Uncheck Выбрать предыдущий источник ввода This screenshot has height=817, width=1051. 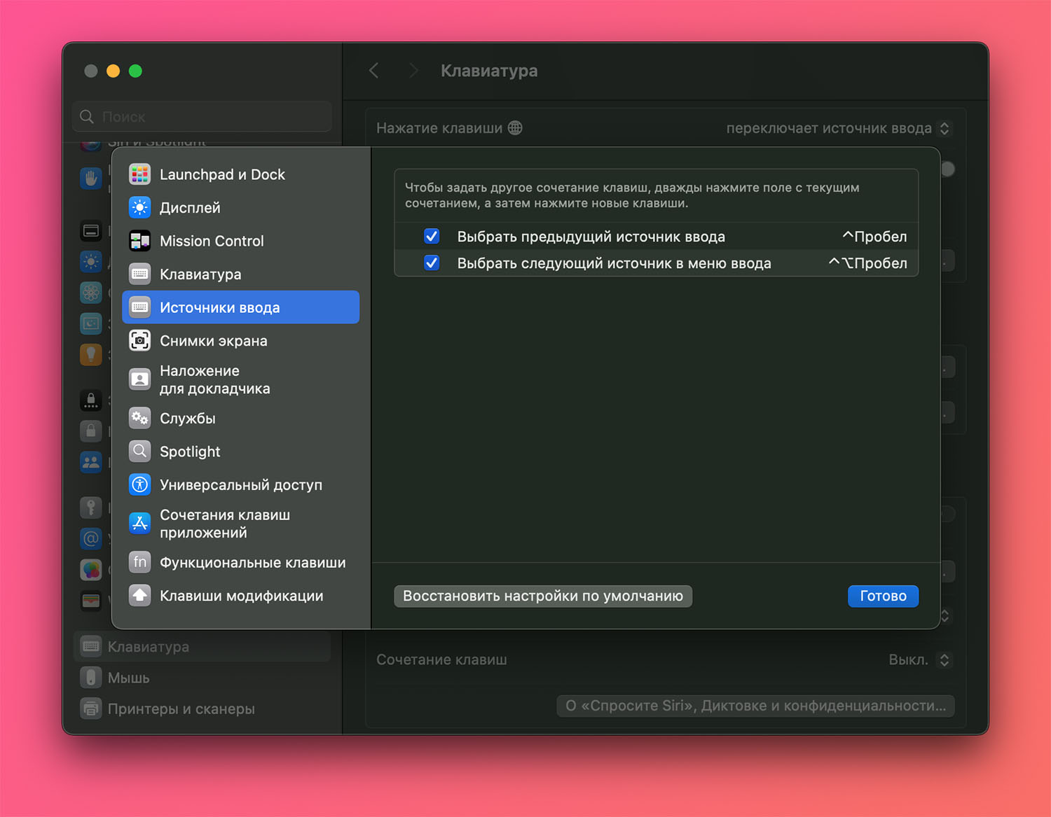tap(432, 237)
